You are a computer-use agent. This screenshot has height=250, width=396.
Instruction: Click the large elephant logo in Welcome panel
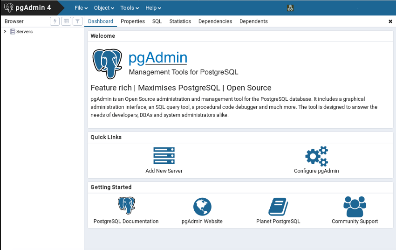107,64
